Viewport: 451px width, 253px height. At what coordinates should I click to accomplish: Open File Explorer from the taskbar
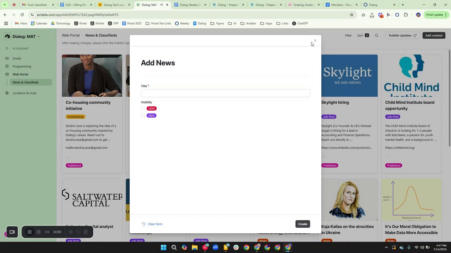tap(194, 247)
